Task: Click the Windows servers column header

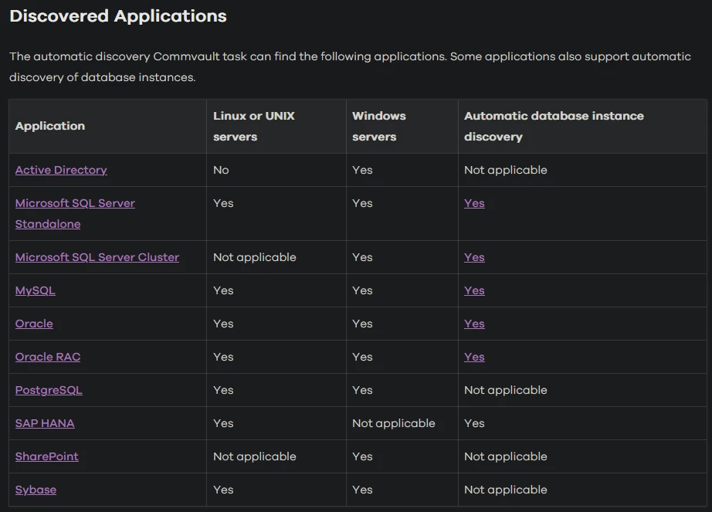Action: click(378, 126)
